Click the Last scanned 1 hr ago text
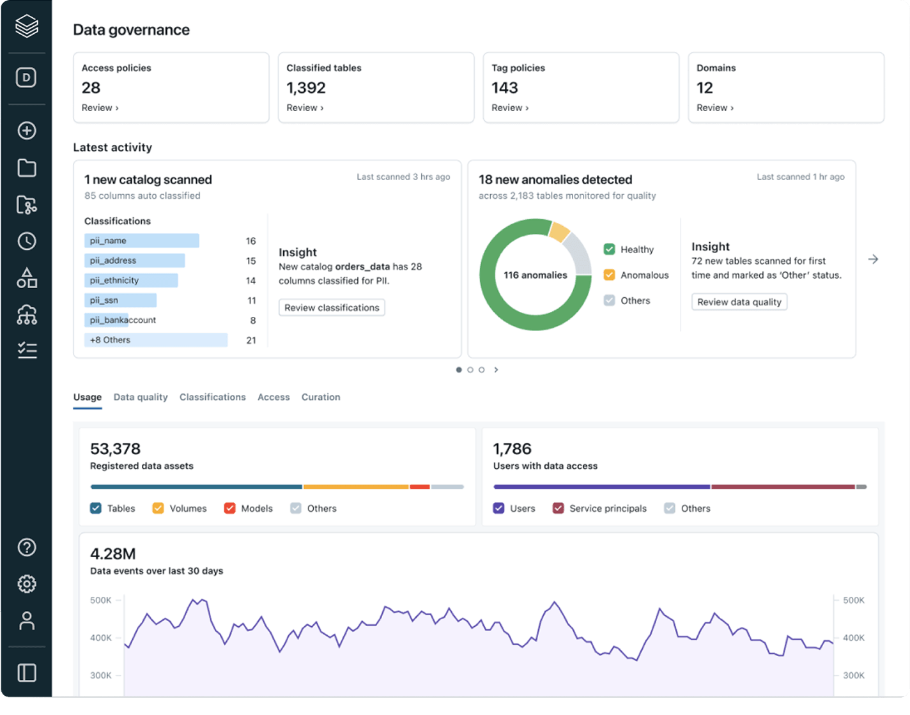Screen dimensions: 910x715 tap(801, 177)
